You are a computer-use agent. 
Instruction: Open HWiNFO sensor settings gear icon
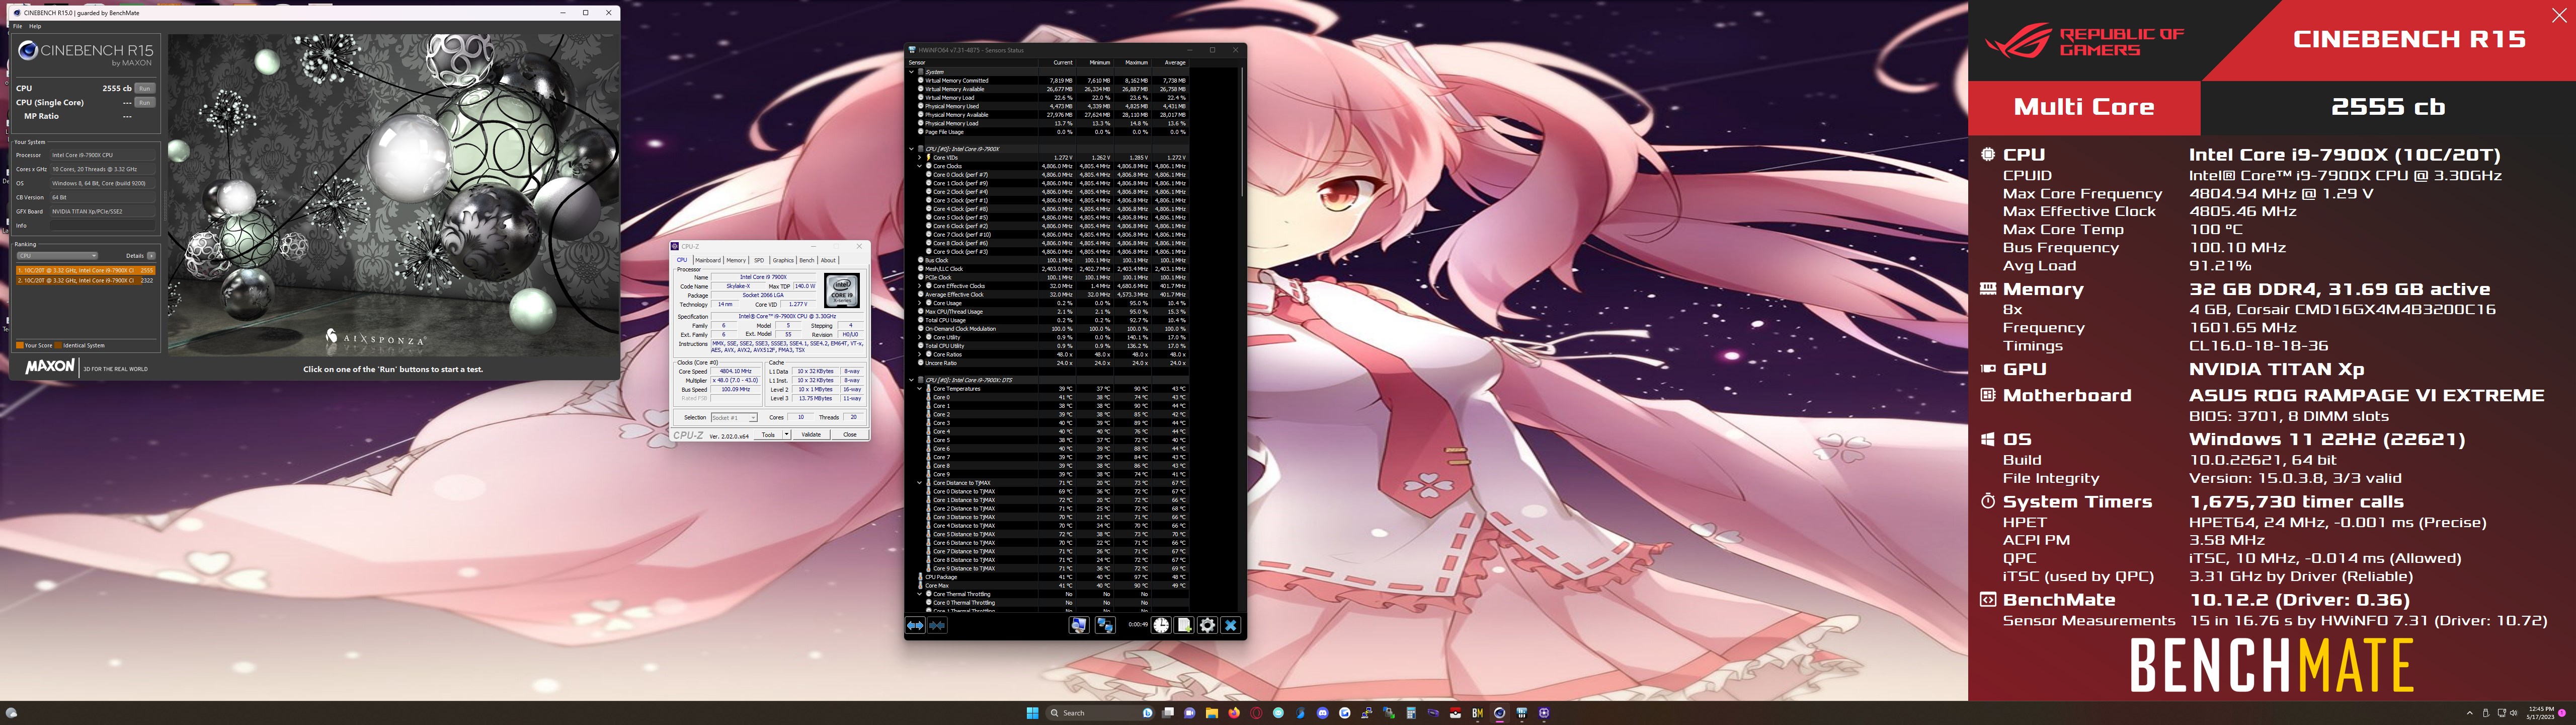click(x=1207, y=625)
